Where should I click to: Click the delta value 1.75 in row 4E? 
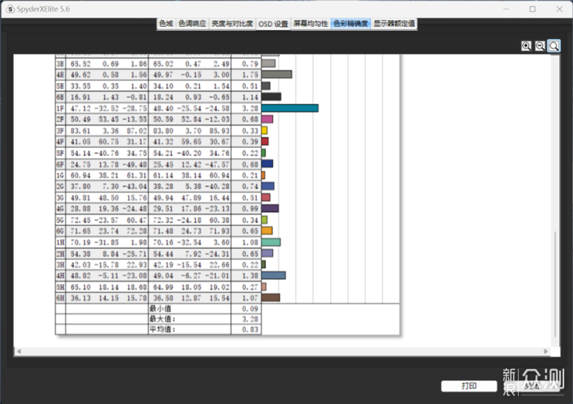(x=250, y=75)
